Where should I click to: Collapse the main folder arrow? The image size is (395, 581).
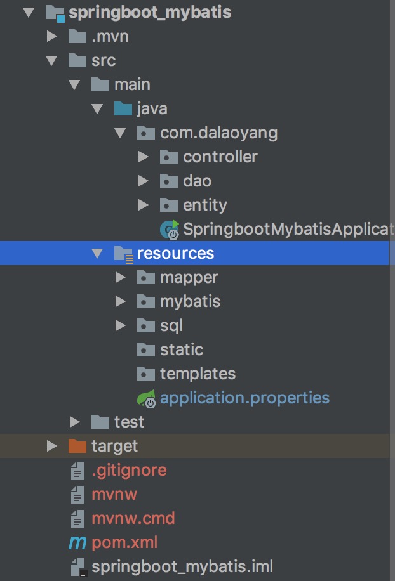pyautogui.click(x=74, y=85)
